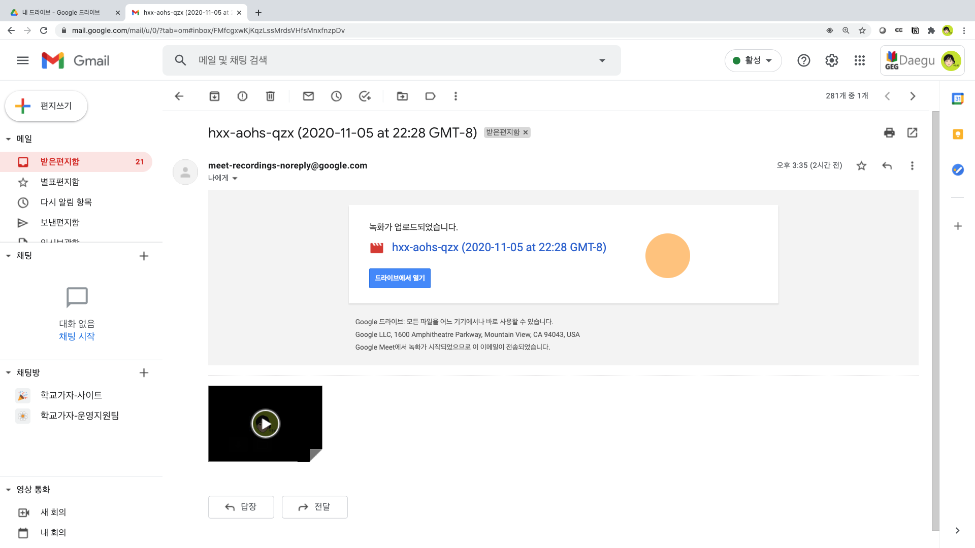This screenshot has width=975, height=548.
Task: Report spam with the exclamation icon
Action: pyautogui.click(x=242, y=96)
